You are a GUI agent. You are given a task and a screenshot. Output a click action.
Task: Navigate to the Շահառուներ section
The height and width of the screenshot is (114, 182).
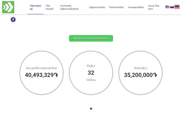coord(116,7)
